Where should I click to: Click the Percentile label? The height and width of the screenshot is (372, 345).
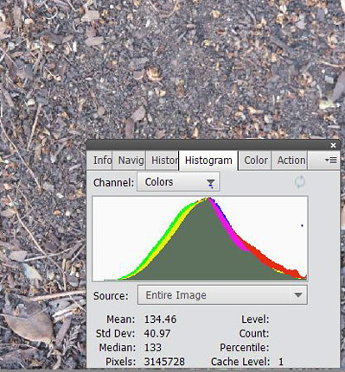pyautogui.click(x=245, y=348)
